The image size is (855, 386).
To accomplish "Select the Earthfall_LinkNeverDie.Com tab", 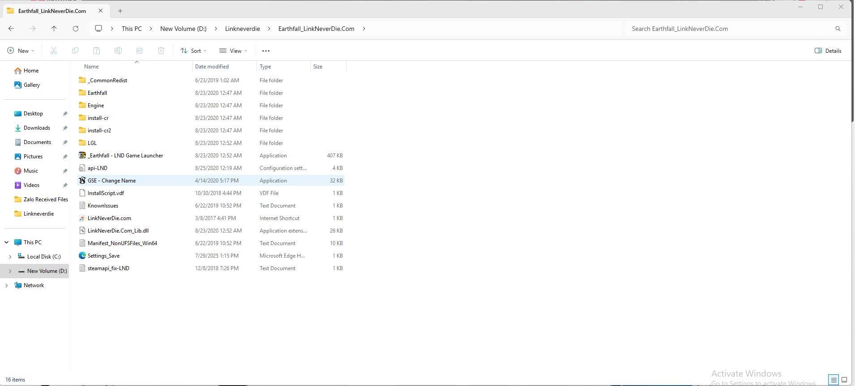I will pyautogui.click(x=52, y=11).
